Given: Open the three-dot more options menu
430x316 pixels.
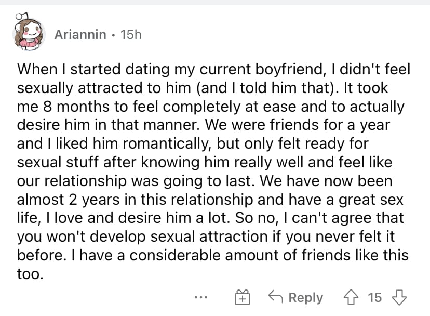Looking at the screenshot, I should click(201, 297).
